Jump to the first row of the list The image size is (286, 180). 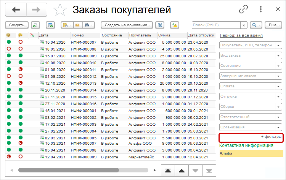pos(168,171)
